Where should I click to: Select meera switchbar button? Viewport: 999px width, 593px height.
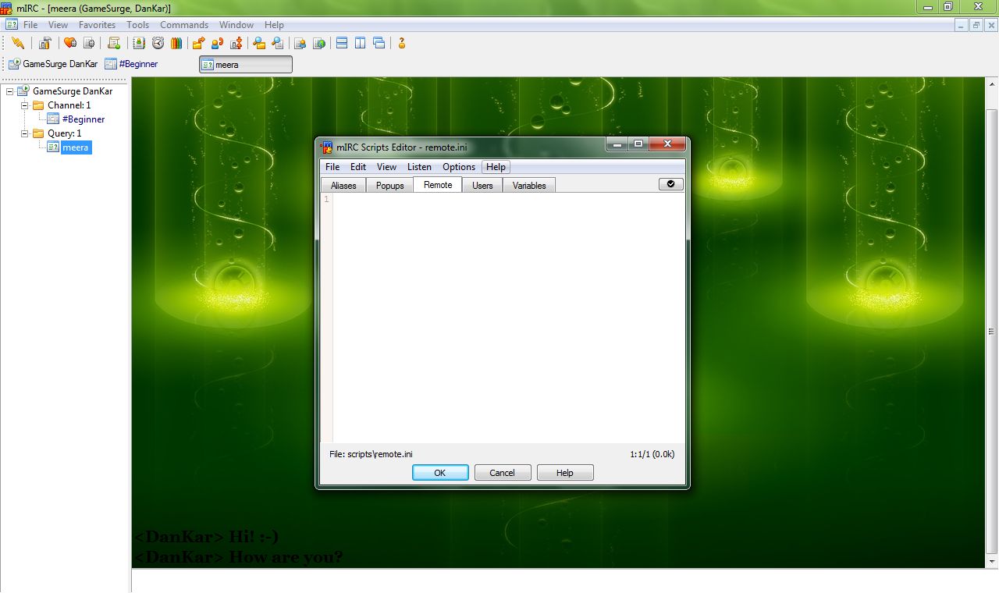point(246,64)
